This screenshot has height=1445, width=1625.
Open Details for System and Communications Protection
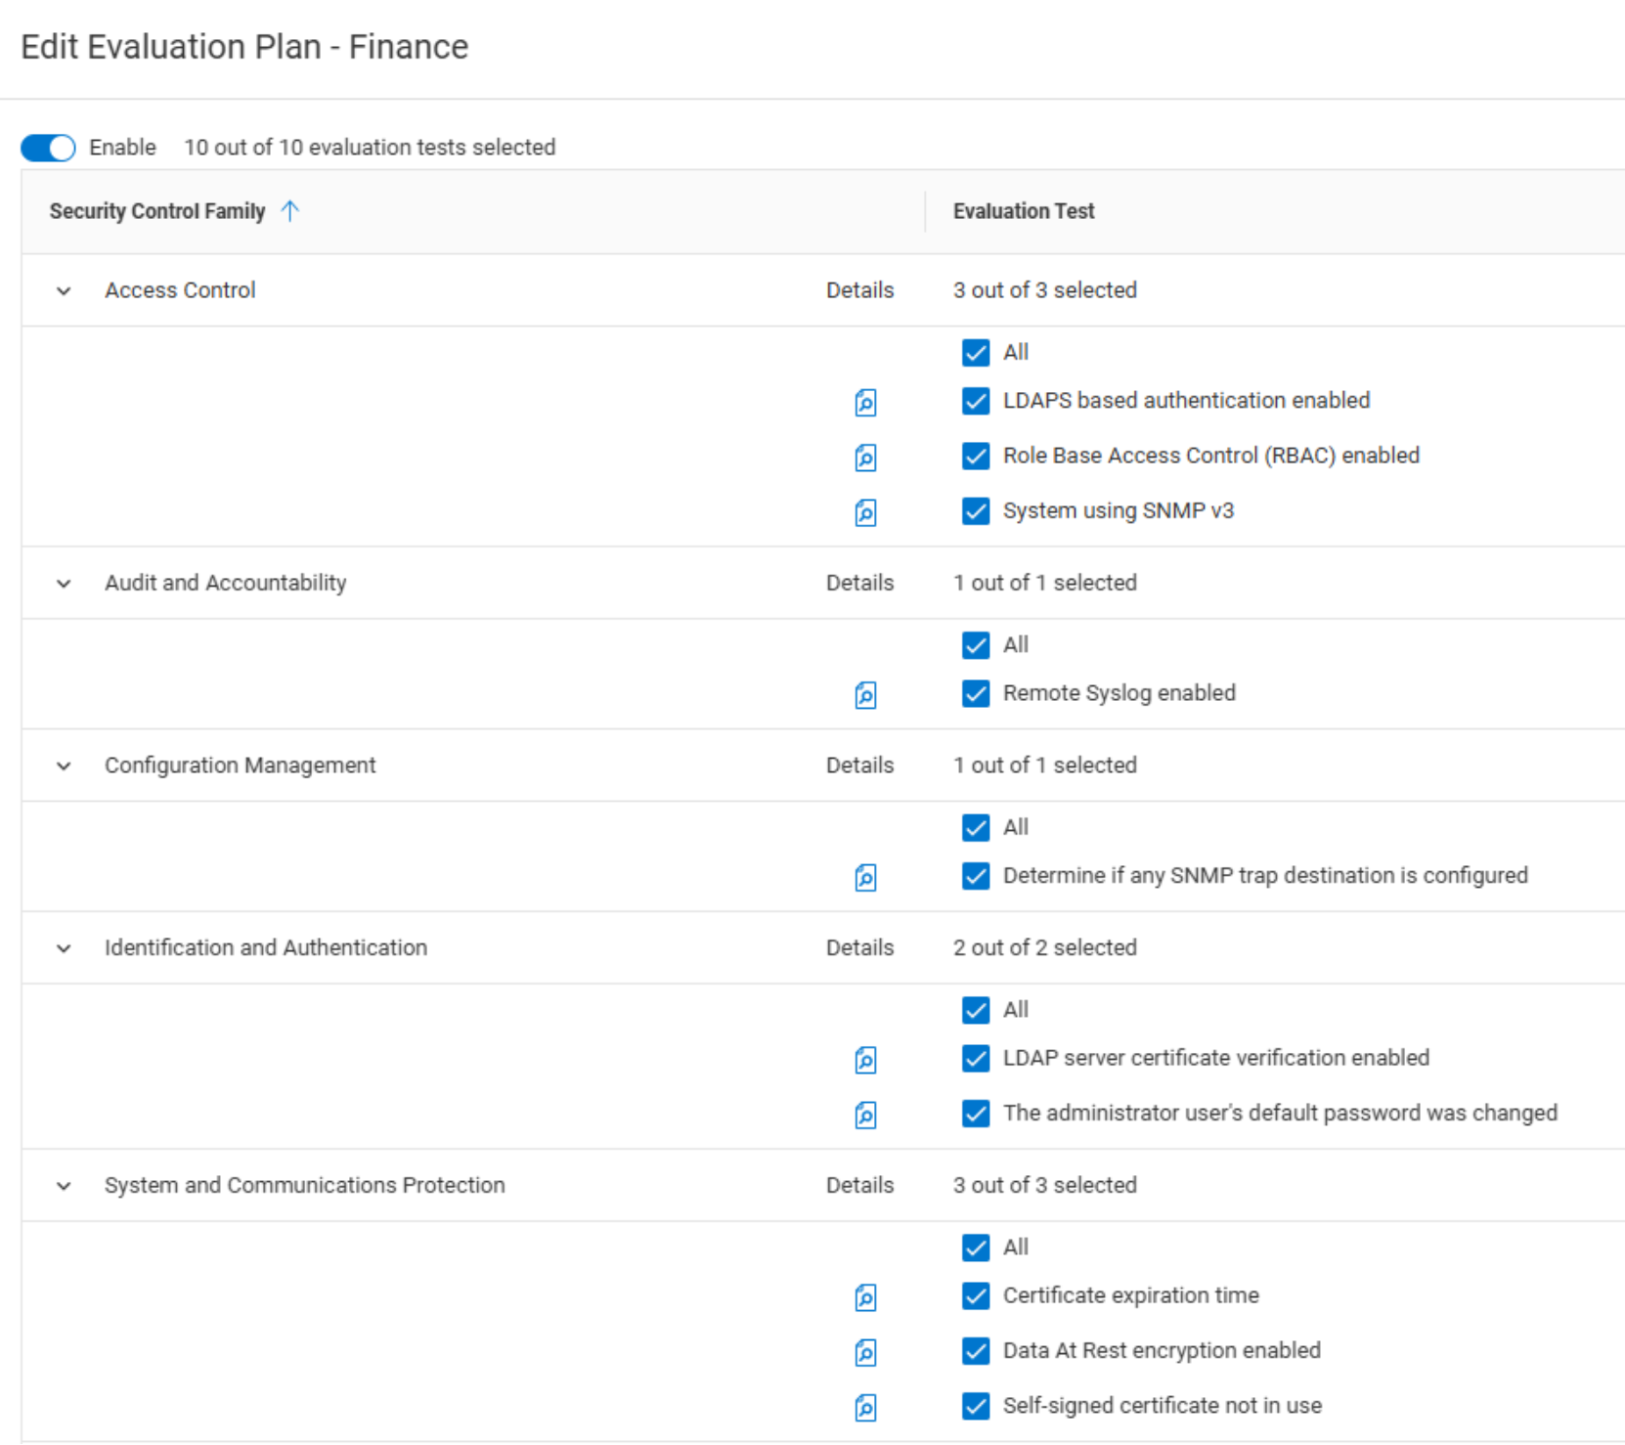tap(859, 1185)
